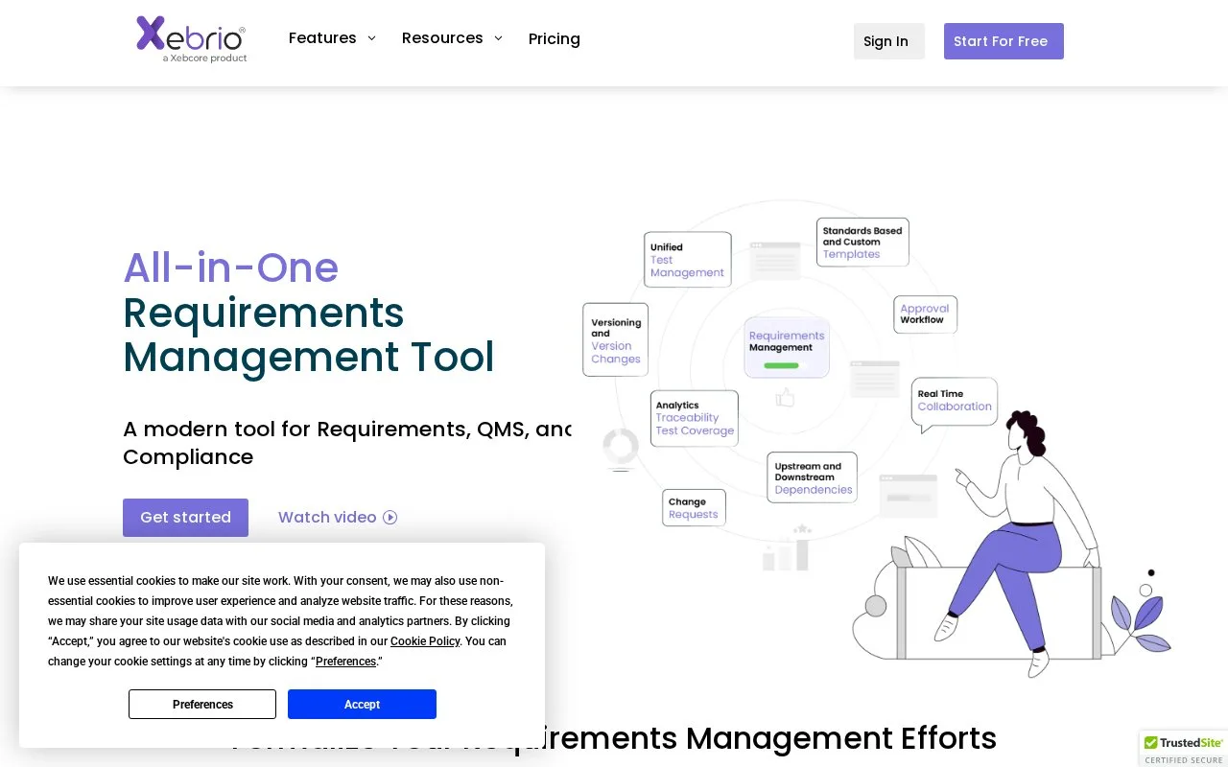Click the play icon beside Watch video
The image size is (1228, 767).
point(390,518)
